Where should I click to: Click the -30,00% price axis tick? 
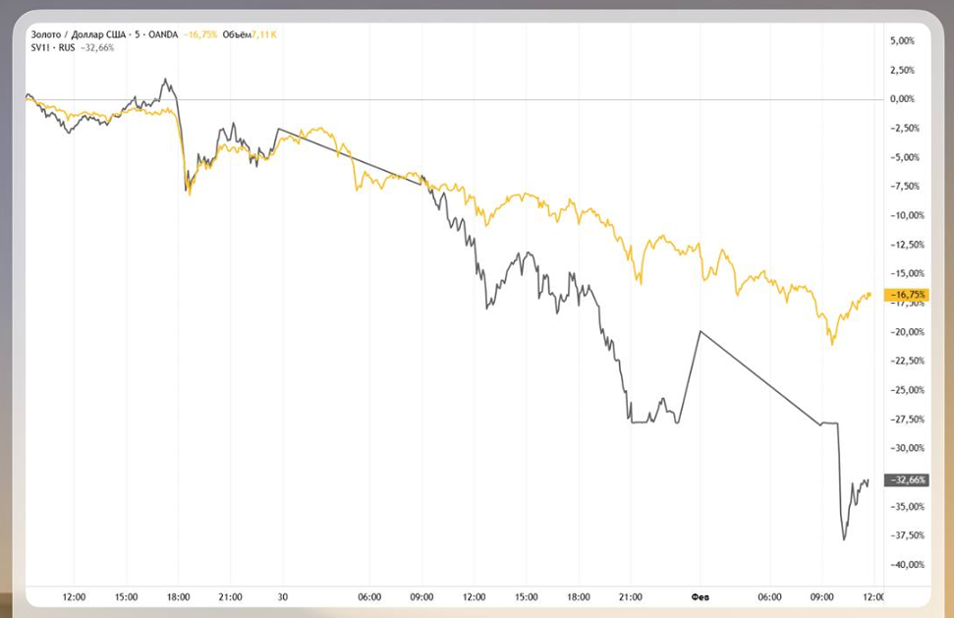pyautogui.click(x=907, y=448)
